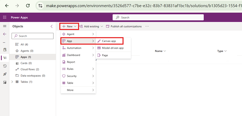Open the New dropdown menu
The image size is (242, 116).
coord(70,26)
